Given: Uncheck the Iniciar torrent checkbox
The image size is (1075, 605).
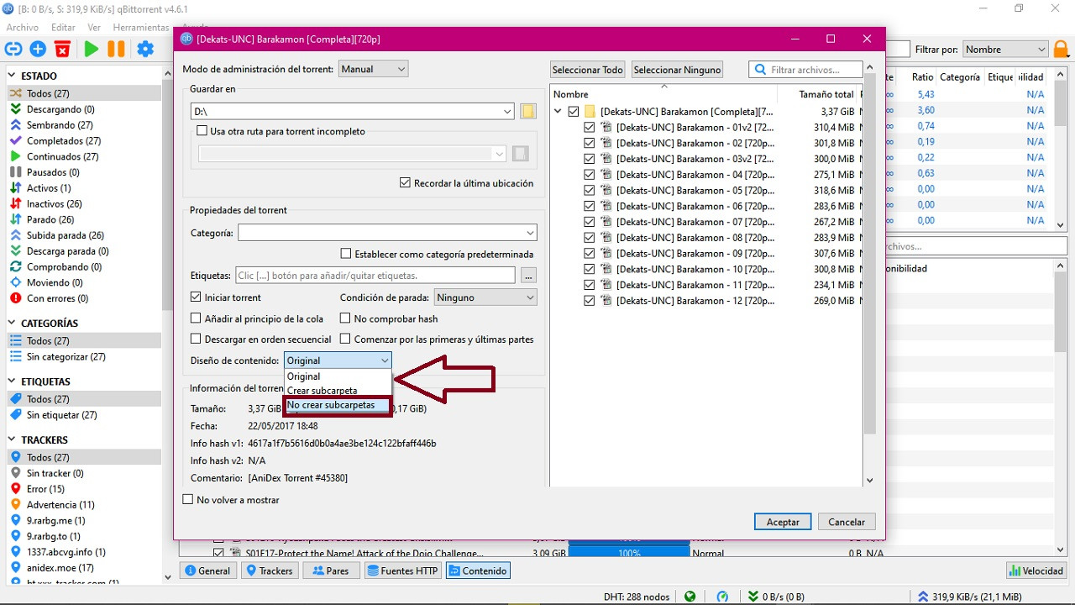Looking at the screenshot, I should click(196, 297).
